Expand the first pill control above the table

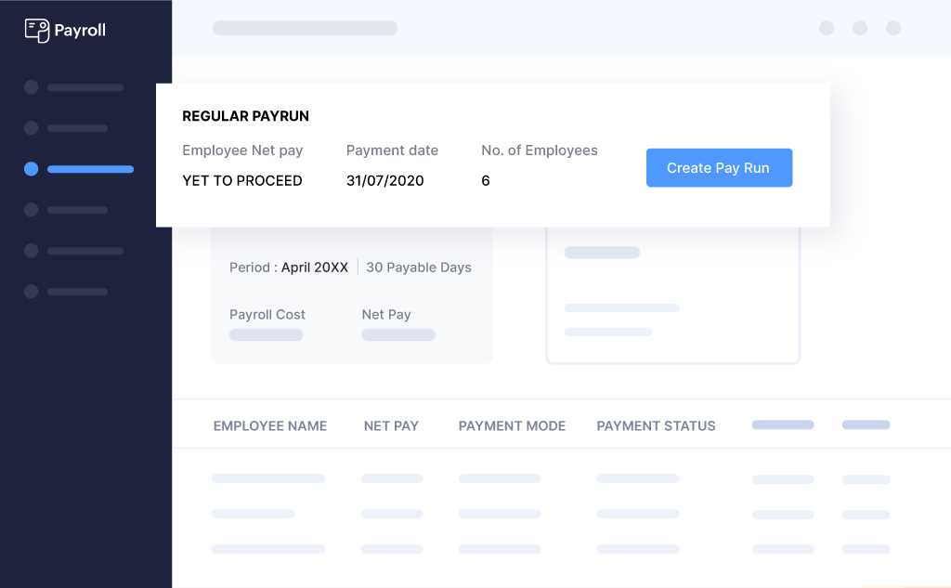tap(782, 425)
